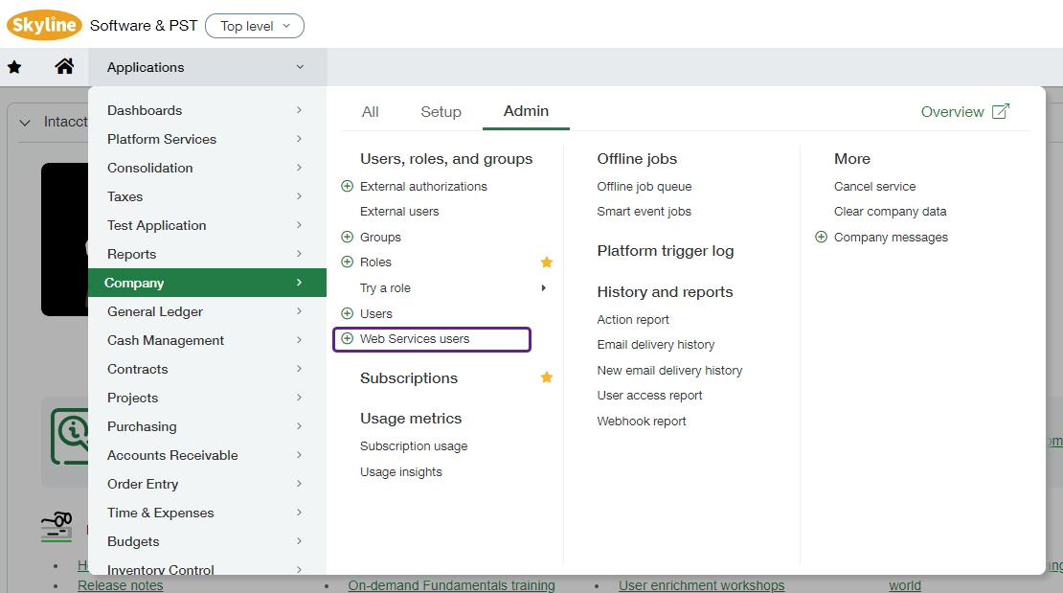Image resolution: width=1063 pixels, height=593 pixels.
Task: Open the Top level dropdown
Action: point(254,25)
